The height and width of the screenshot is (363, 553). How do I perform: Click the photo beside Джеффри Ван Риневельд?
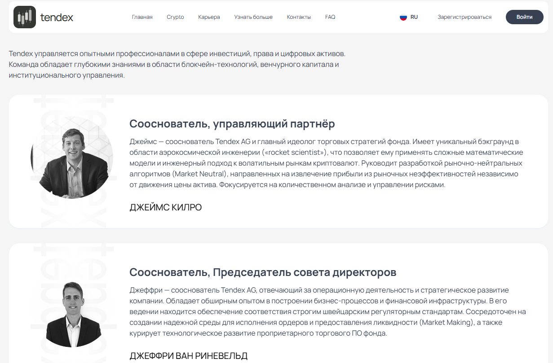tap(72, 314)
